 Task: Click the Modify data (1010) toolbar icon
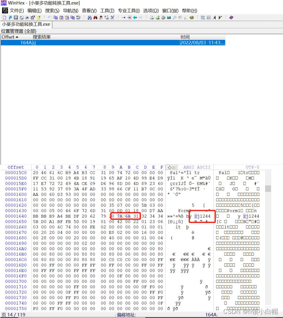tap(78, 17)
